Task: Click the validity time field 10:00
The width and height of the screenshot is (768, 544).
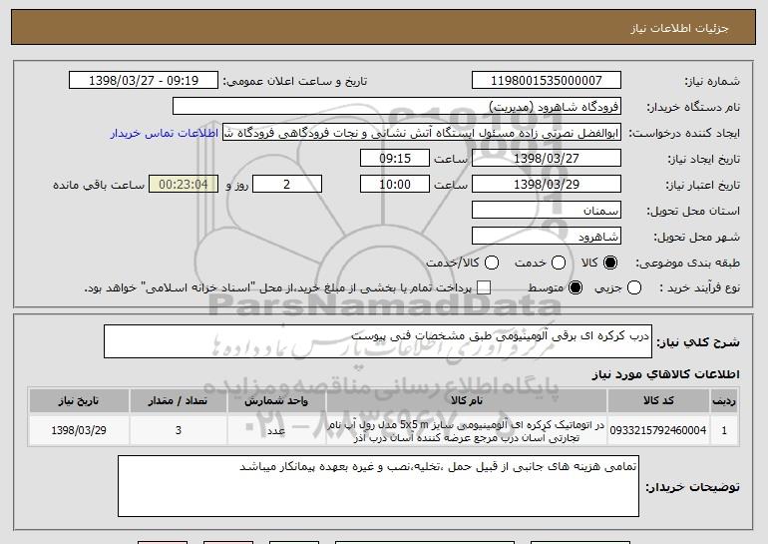Action: coord(395,185)
